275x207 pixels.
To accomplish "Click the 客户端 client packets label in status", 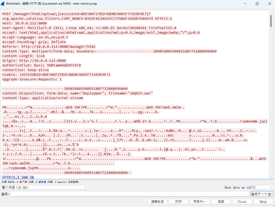I will [x=23, y=182].
